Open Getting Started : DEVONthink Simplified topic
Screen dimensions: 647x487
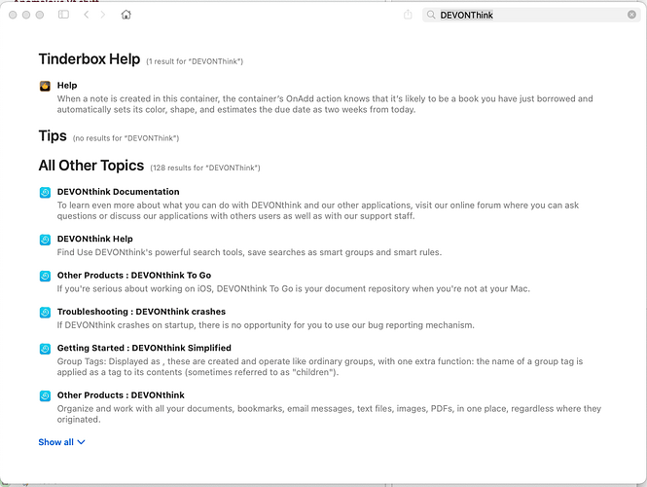pos(144,348)
